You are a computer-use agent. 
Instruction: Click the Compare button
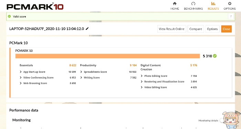point(196,29)
